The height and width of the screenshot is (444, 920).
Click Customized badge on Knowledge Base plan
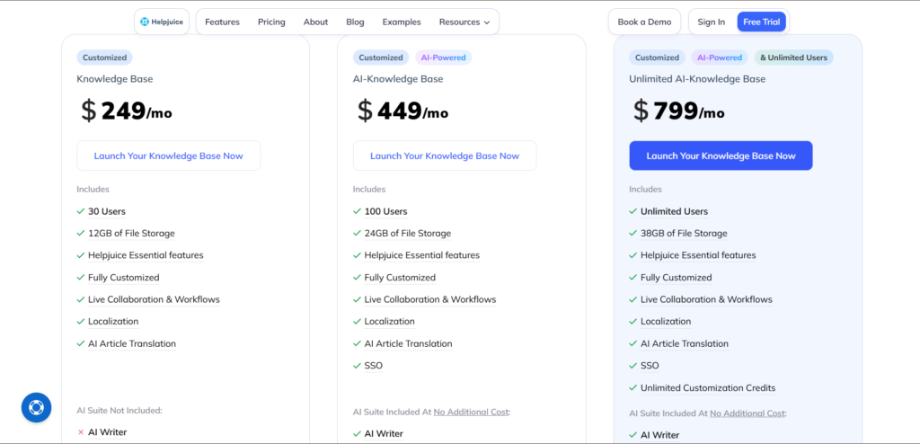pos(104,58)
